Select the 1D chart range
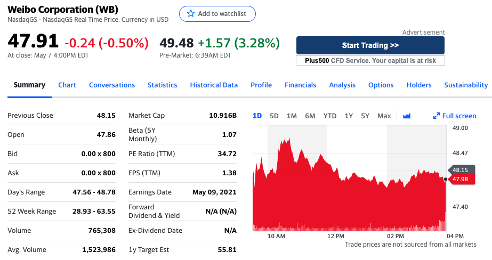The width and height of the screenshot is (492, 260). tap(257, 116)
